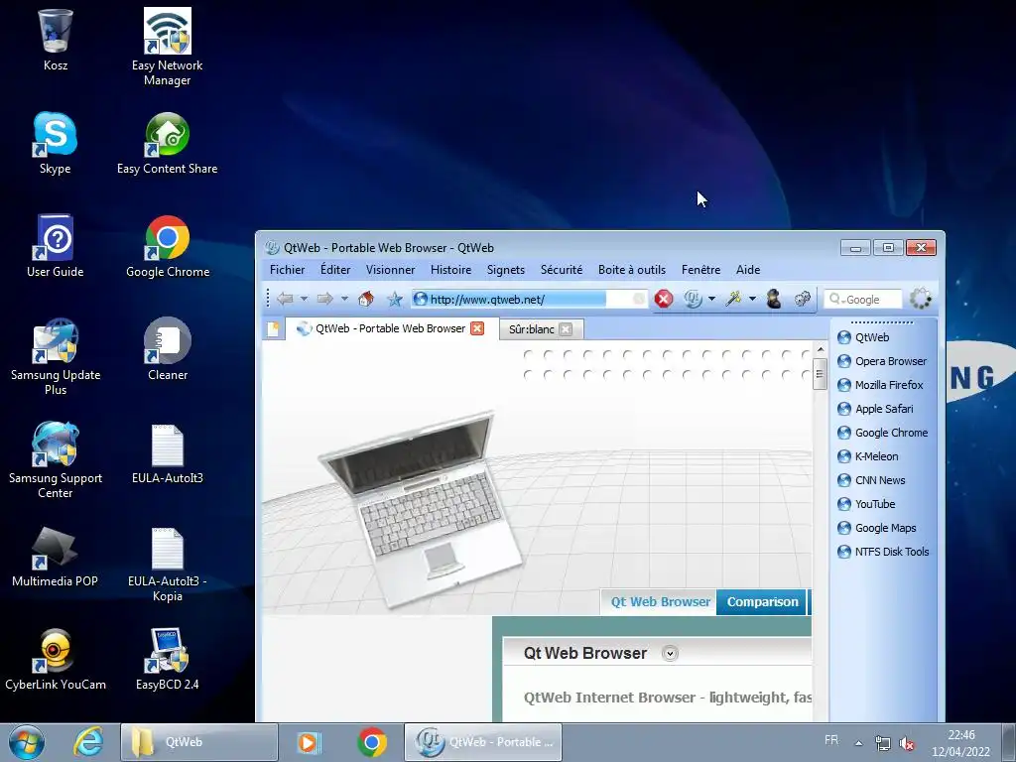Image resolution: width=1016 pixels, height=762 pixels.
Task: Open the K-Meleon bookmark
Action: coord(867,456)
